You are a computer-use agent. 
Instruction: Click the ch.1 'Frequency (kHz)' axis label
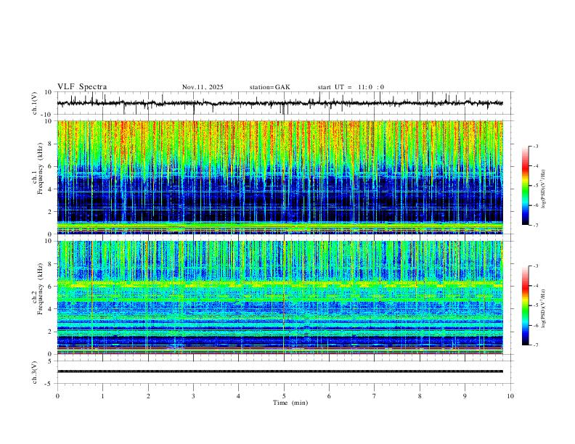click(x=40, y=170)
